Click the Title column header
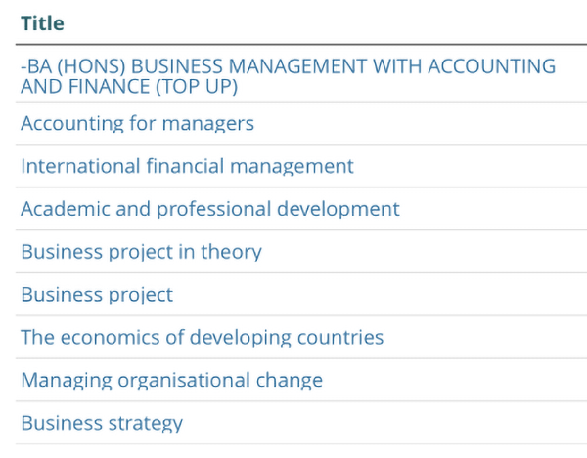Screen dimensions: 587x458 coord(42,23)
